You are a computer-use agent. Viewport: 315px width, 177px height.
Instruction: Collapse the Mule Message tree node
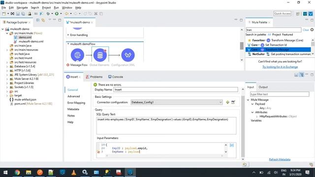click(248, 100)
